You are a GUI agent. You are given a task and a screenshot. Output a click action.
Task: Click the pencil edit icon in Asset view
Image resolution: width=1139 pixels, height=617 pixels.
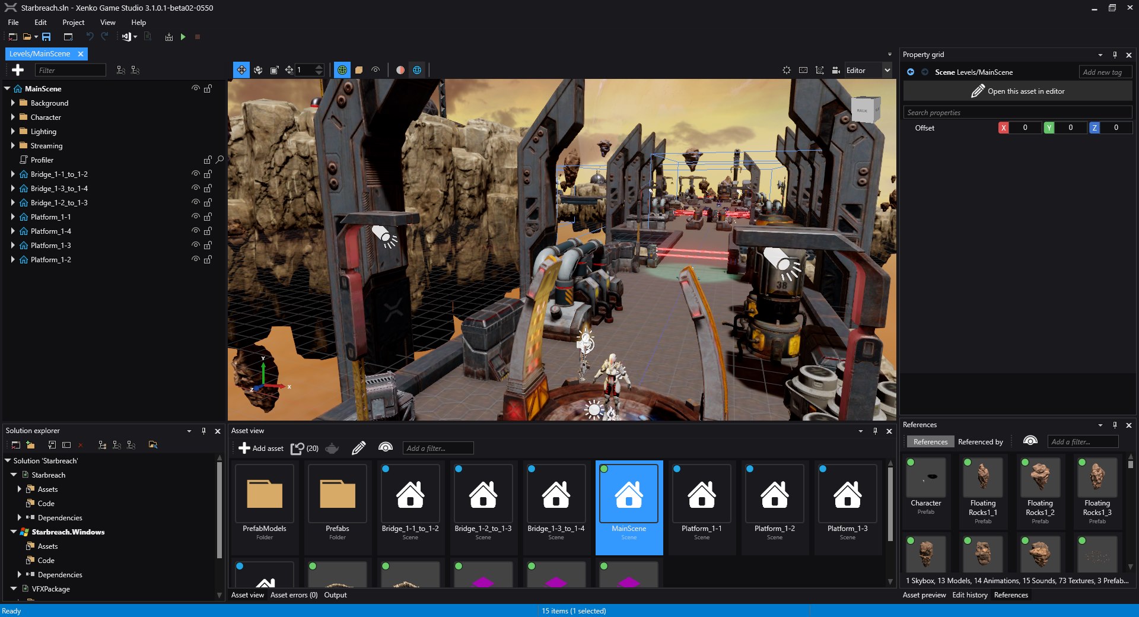[x=358, y=448]
